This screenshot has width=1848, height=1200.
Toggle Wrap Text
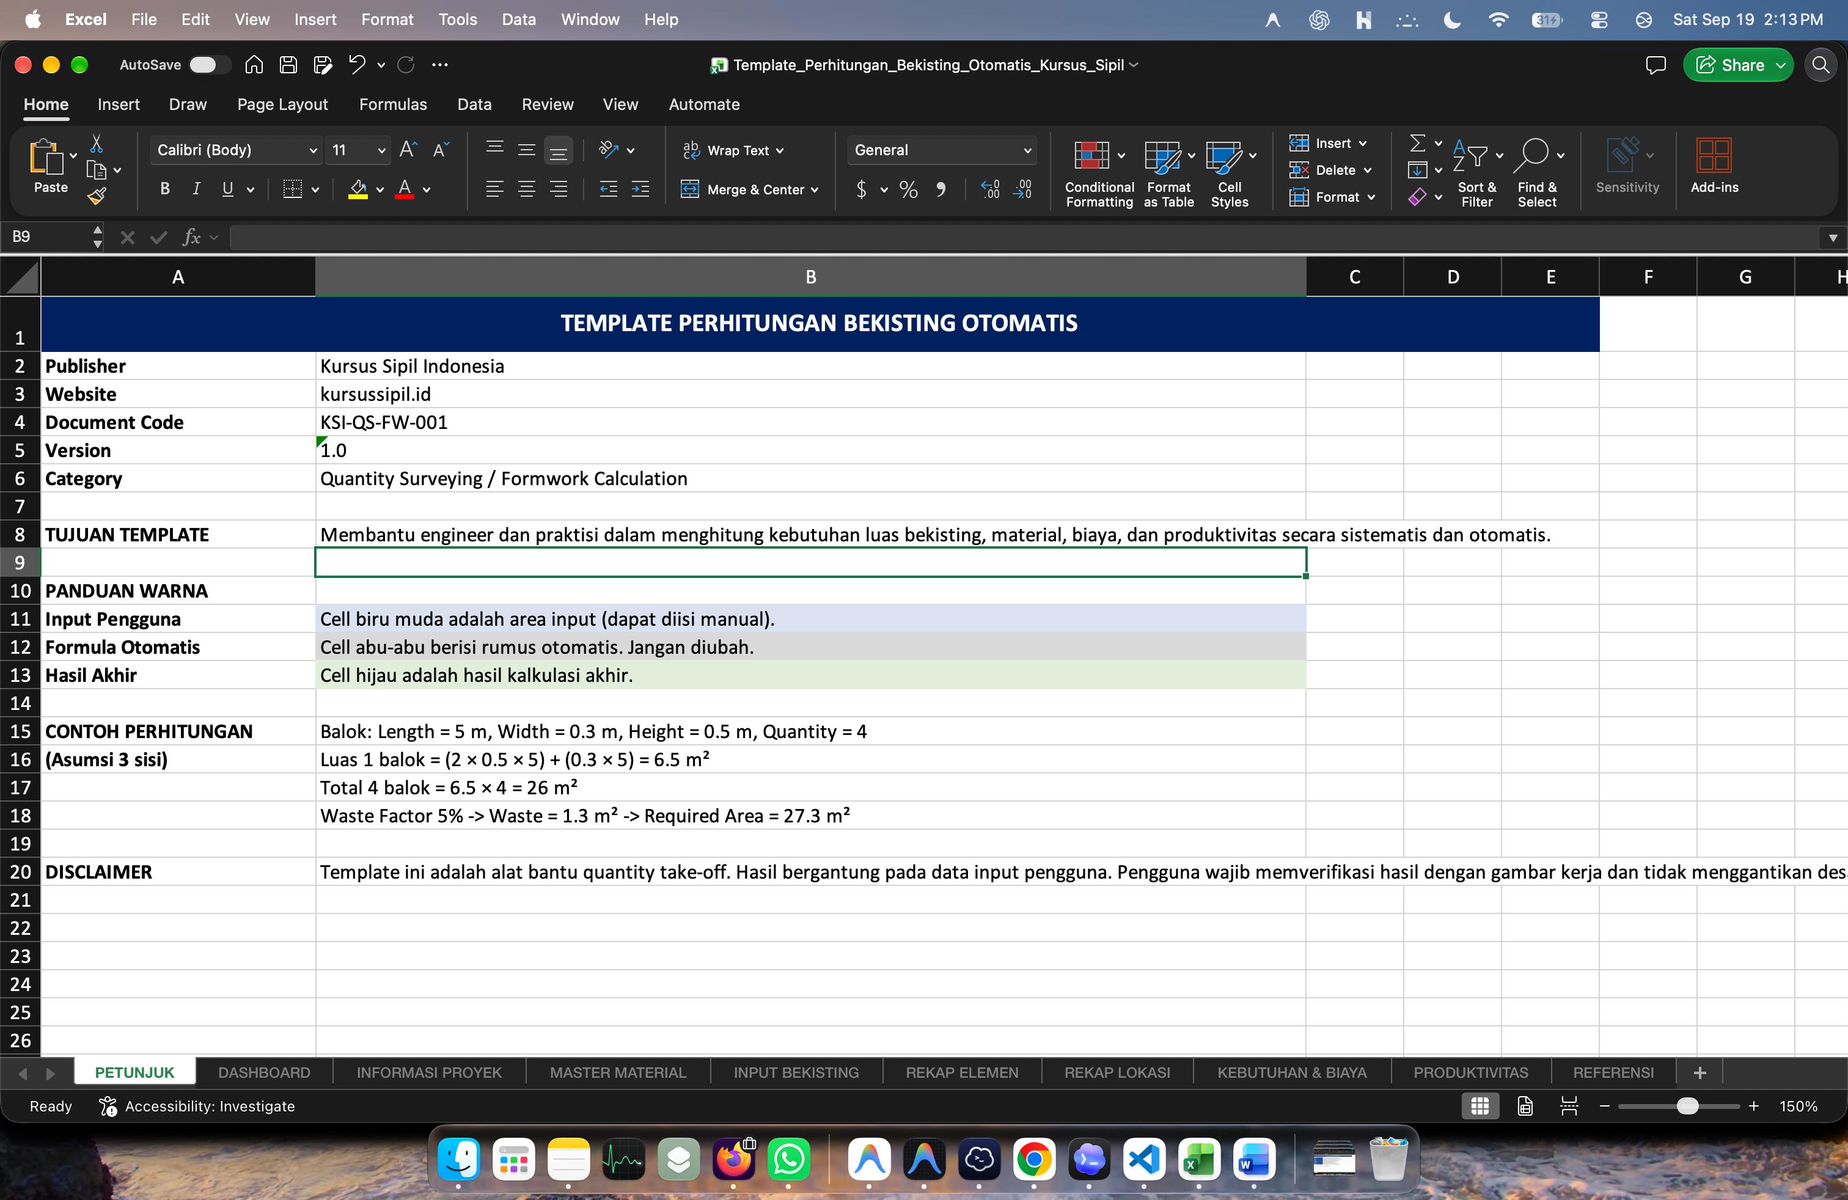tap(733, 150)
